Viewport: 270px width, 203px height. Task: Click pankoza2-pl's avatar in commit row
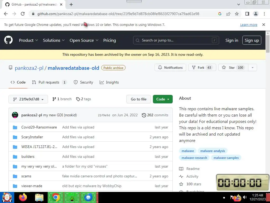pyautogui.click(x=15, y=115)
